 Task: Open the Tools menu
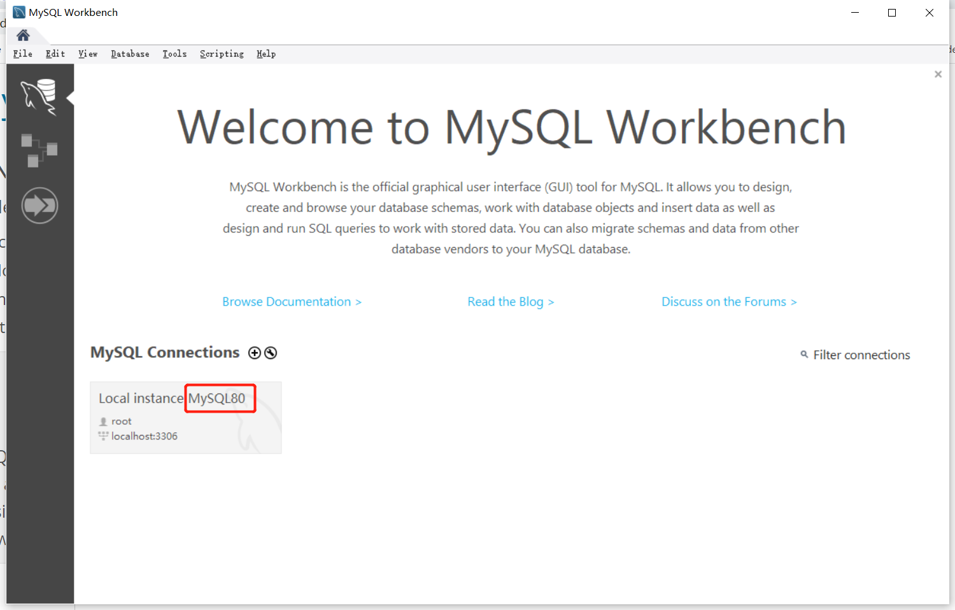click(174, 54)
